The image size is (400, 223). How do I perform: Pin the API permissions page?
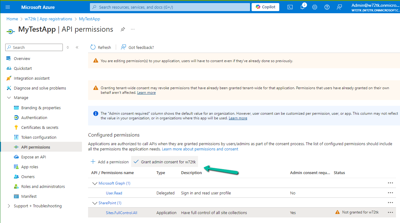pyautogui.click(x=123, y=29)
